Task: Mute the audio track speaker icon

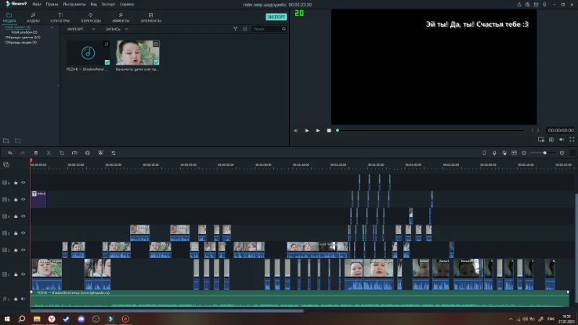Action: pos(23,299)
